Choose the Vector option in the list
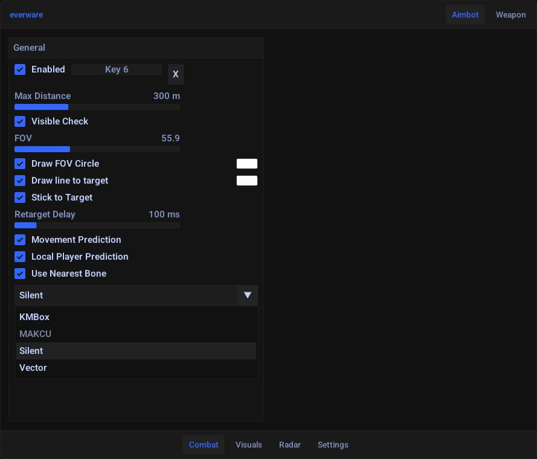537x459 pixels. (x=33, y=368)
